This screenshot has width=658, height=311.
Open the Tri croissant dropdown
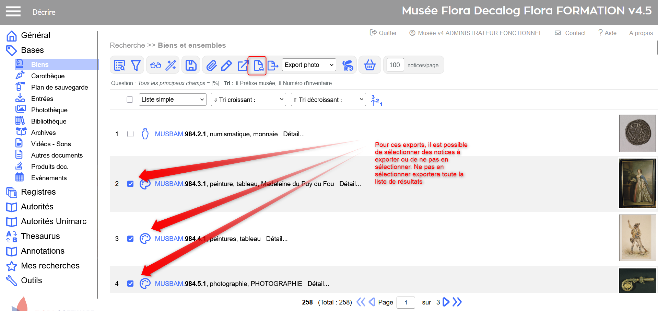(x=248, y=100)
